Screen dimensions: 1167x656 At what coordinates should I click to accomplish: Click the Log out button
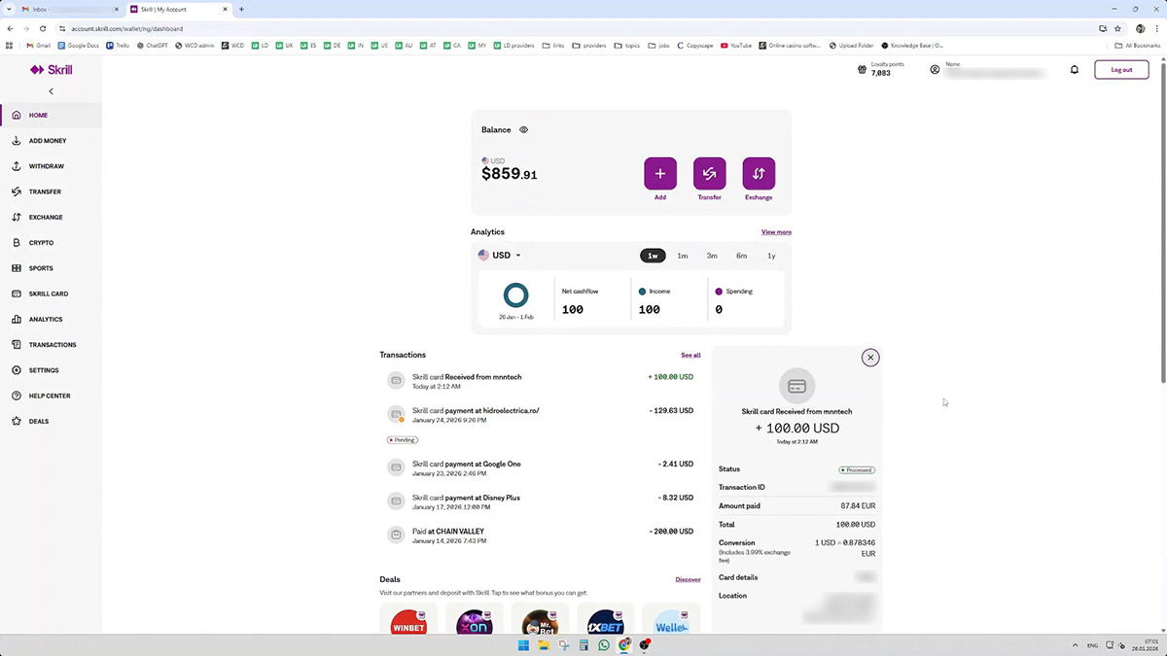tap(1121, 70)
